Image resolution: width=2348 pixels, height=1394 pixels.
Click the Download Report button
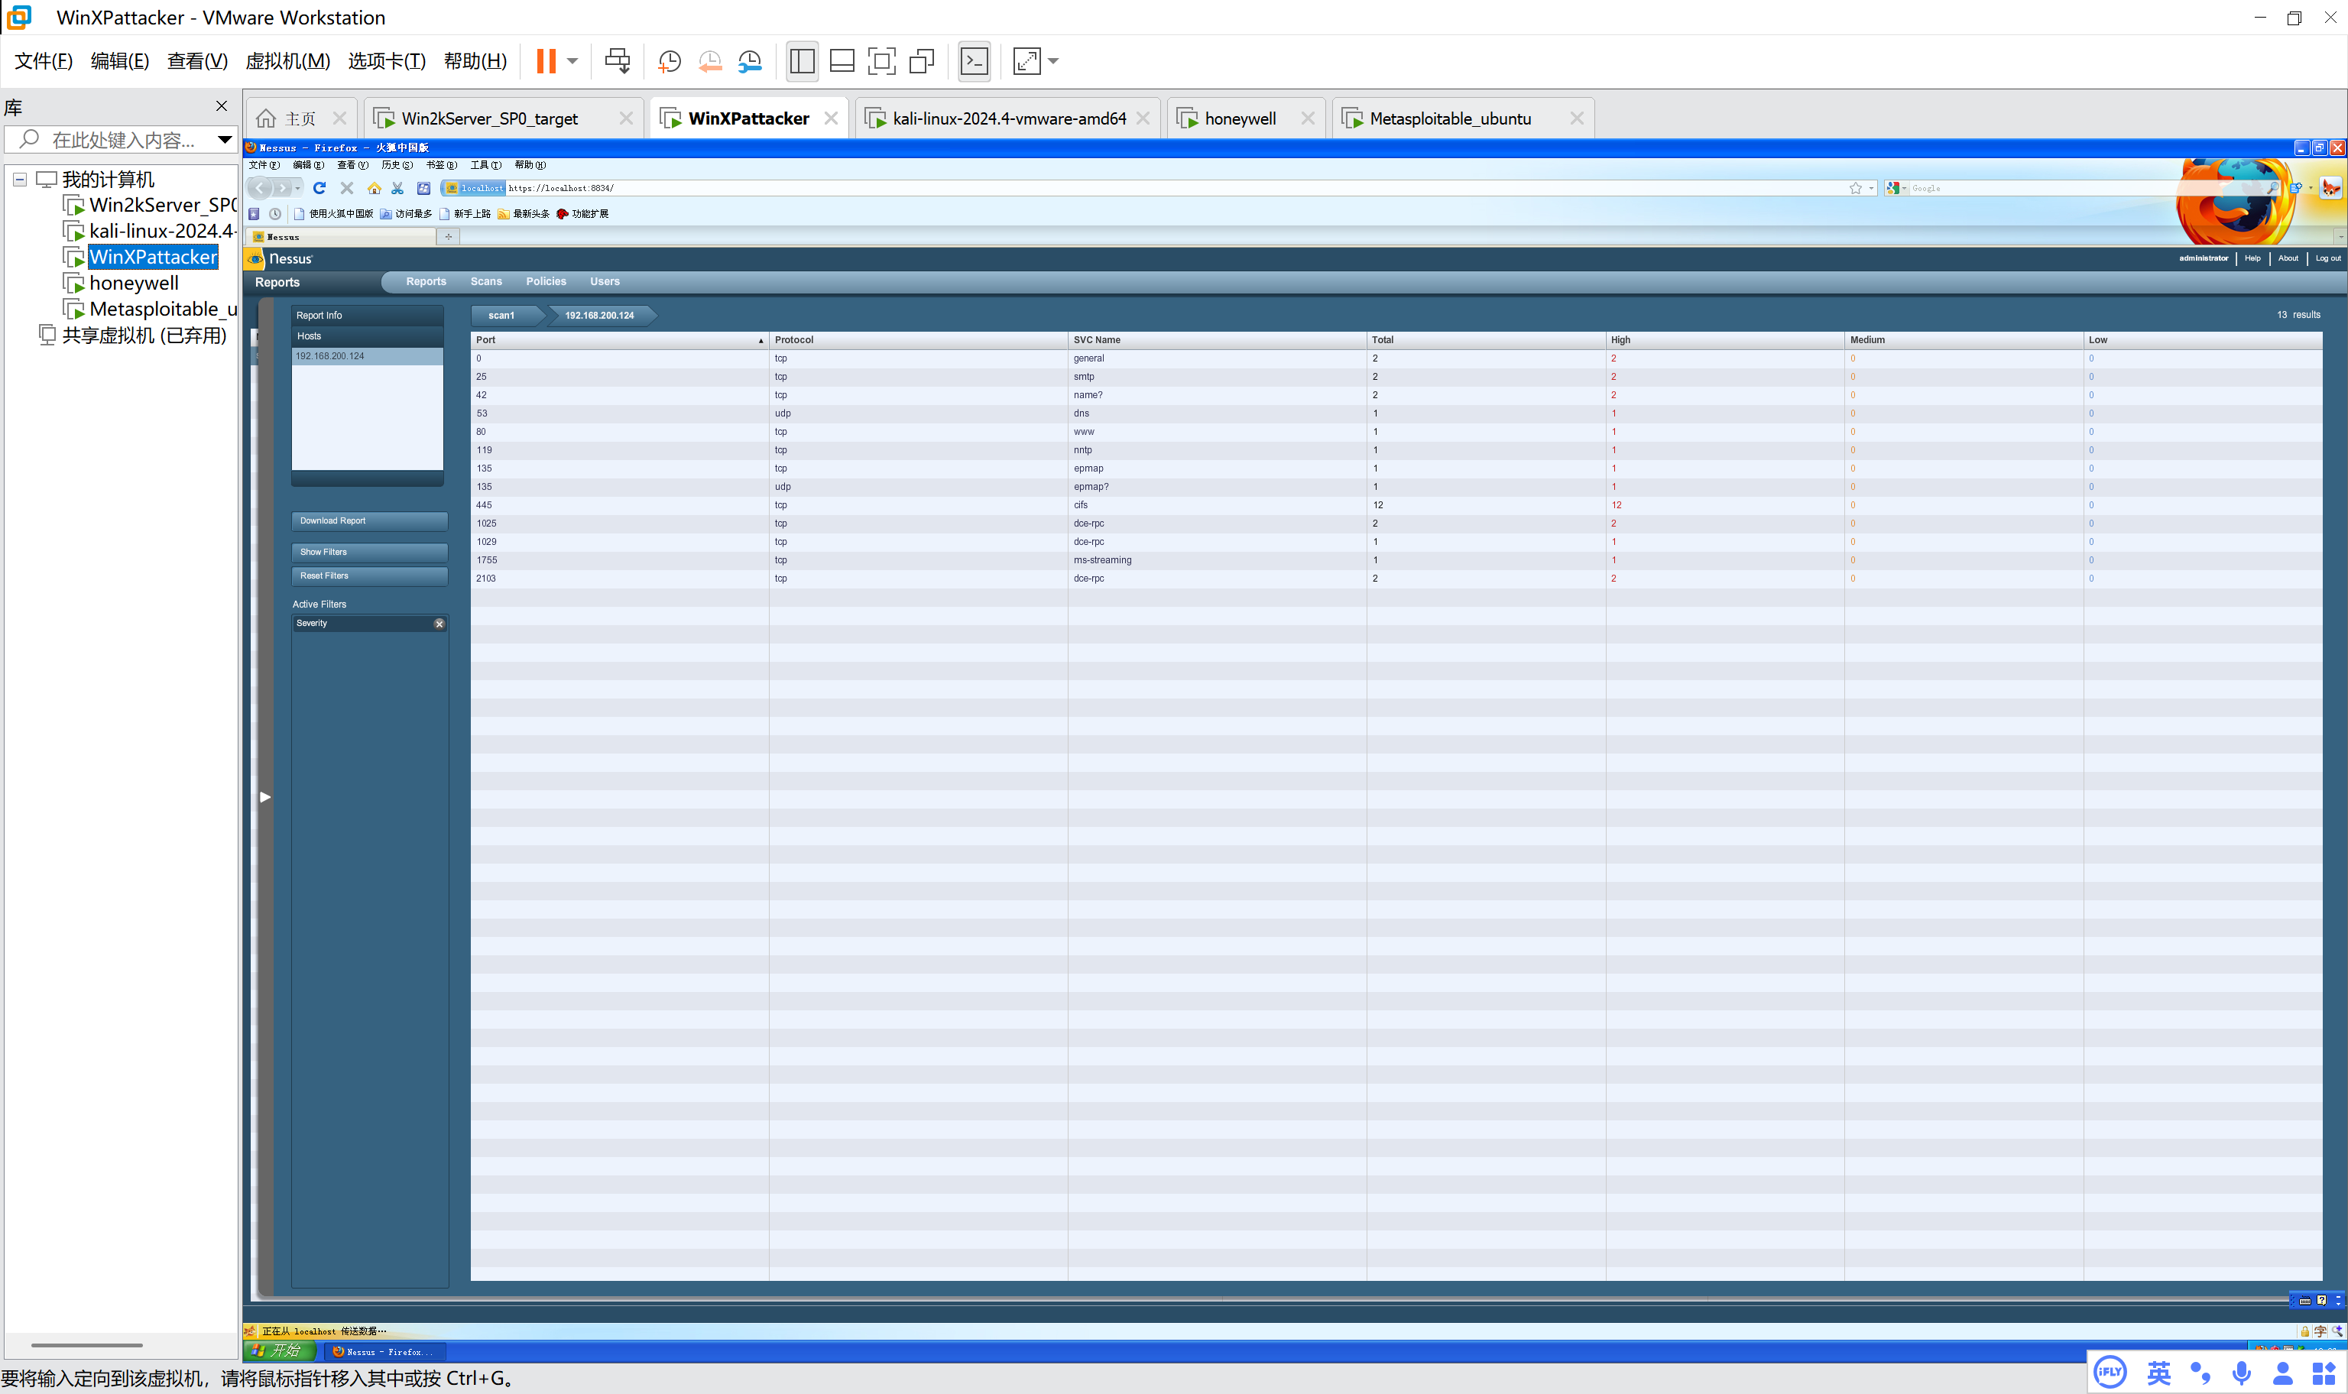click(x=369, y=520)
